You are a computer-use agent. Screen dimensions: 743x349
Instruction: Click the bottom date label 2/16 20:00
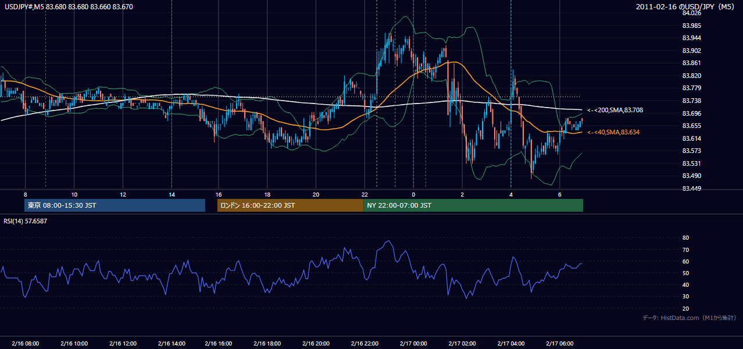[x=316, y=344]
